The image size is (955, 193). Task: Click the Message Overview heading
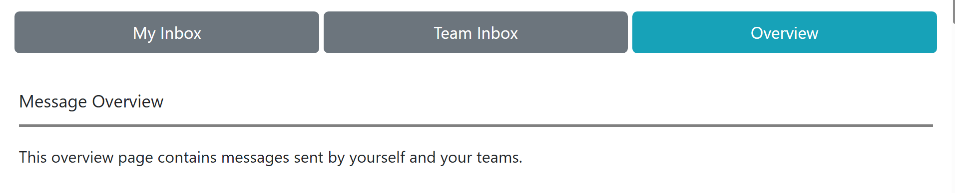tap(91, 101)
